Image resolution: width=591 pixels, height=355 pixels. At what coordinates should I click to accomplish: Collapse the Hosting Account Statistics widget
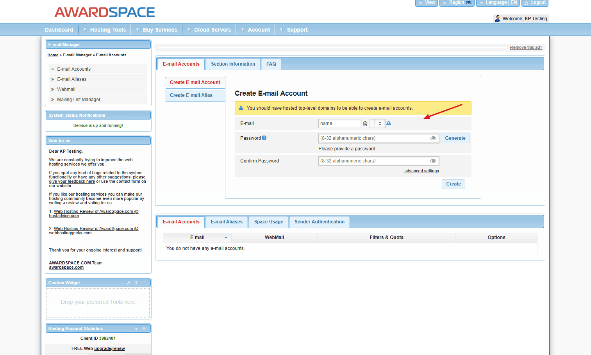(136, 328)
